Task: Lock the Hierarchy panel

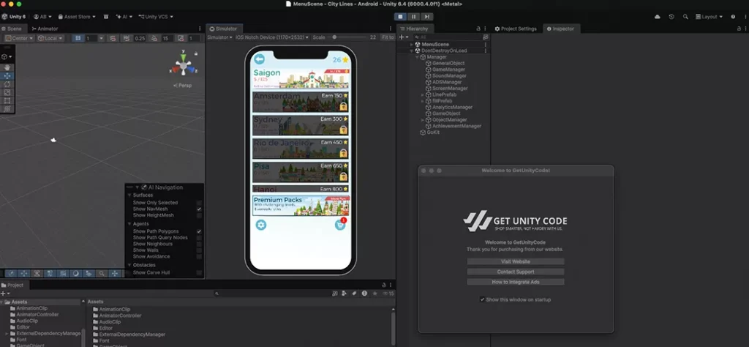Action: 478,29
